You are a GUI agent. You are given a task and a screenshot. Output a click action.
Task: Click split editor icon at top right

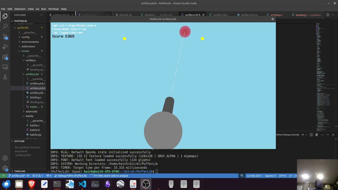pos(328,15)
